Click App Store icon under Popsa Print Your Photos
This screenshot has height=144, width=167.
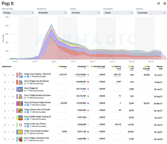point(28,126)
